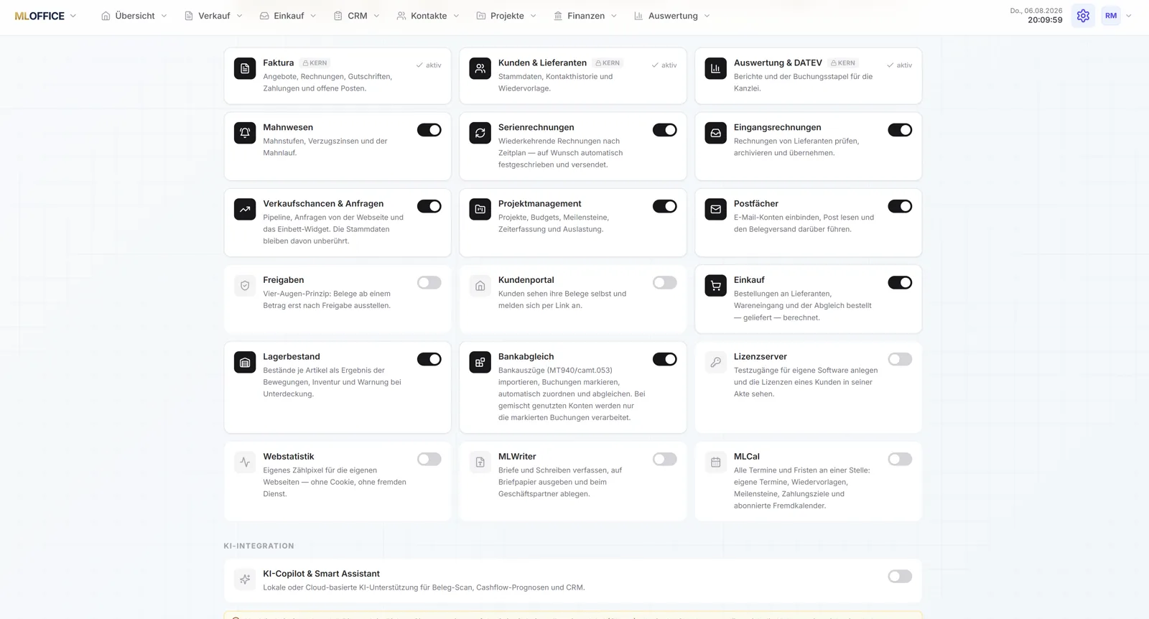This screenshot has height=619, width=1149.
Task: Turn on the Webstatistik switch
Action: pos(429,459)
